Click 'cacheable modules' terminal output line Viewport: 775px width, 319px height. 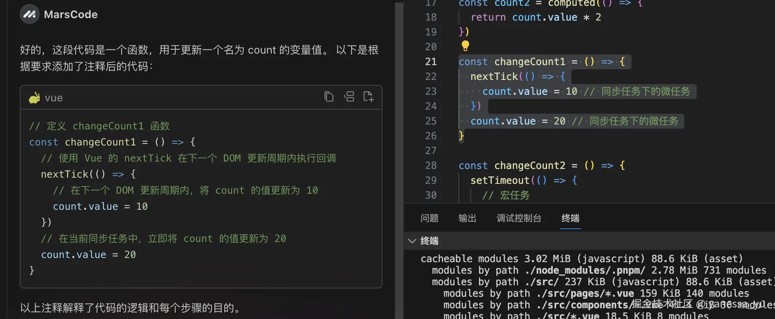pos(581,259)
